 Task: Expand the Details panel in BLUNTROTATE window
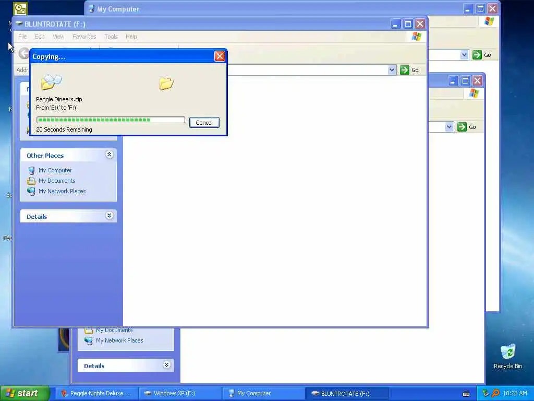point(110,216)
